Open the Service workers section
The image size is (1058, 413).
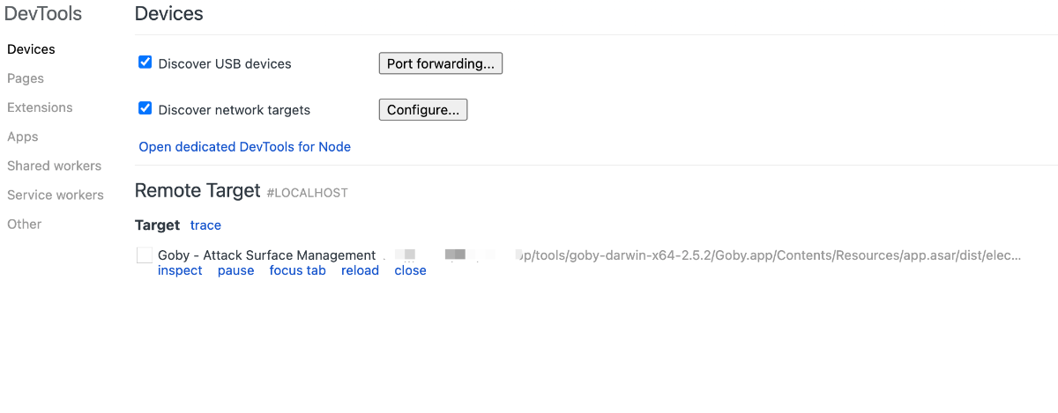[x=56, y=195]
